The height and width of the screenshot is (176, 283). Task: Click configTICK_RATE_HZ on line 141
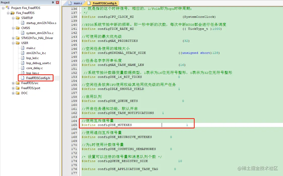(116, 29)
